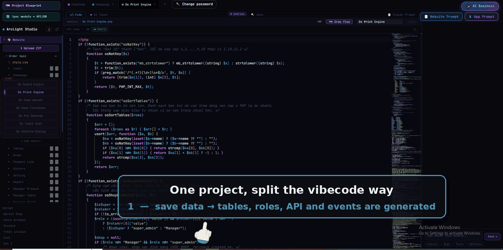The image size is (503, 250).
Task: Expand the Payment Link module
Action: coord(9,162)
